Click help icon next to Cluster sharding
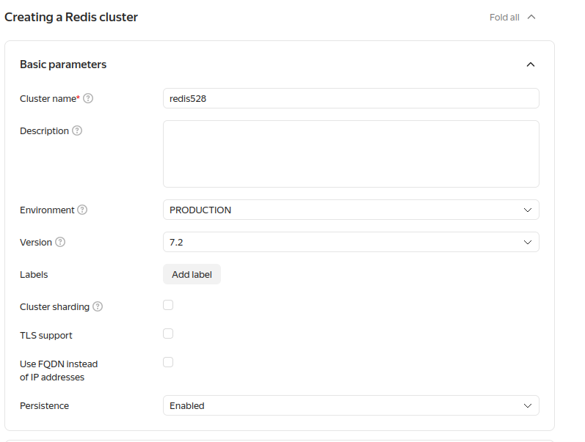 click(x=98, y=306)
